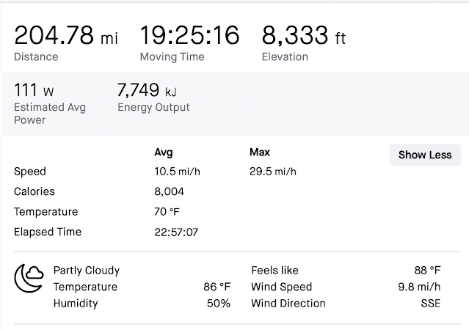Image resolution: width=469 pixels, height=330 pixels.
Task: Select the 8,004 Calories value
Action: click(169, 191)
